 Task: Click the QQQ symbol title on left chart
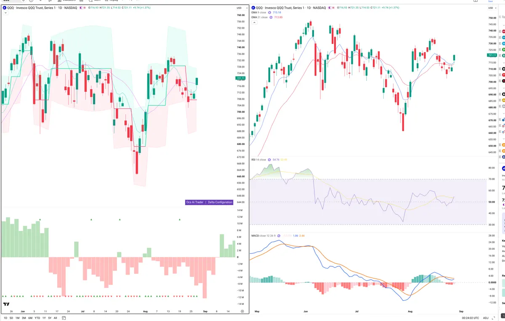coord(42,8)
